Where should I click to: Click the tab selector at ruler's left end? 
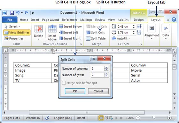pyautogui.click(x=5, y=50)
